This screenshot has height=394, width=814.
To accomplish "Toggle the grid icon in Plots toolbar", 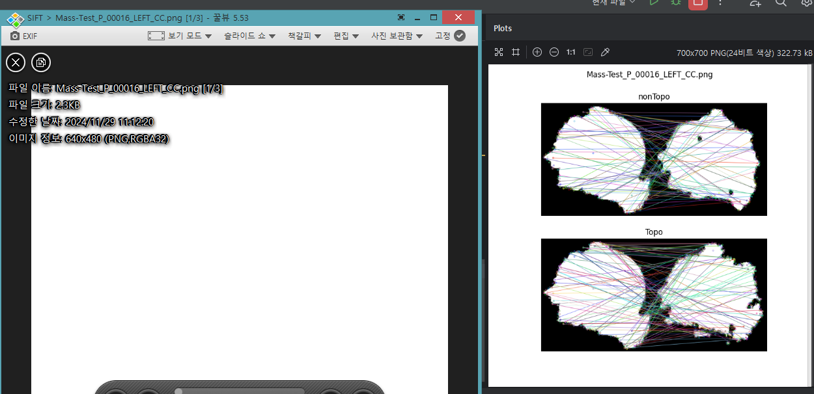I will tap(516, 52).
